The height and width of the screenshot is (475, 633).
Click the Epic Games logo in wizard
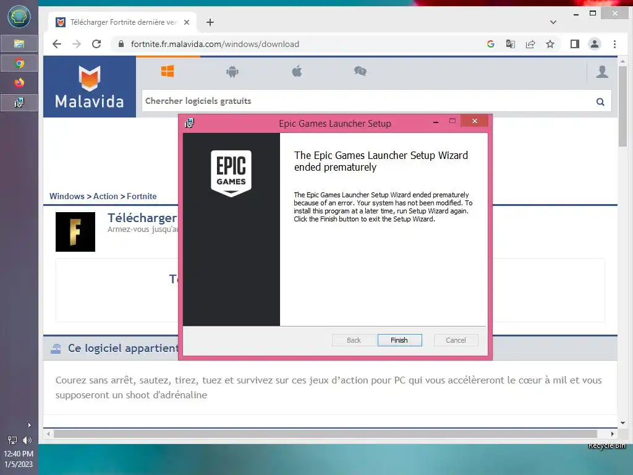pyautogui.click(x=231, y=173)
